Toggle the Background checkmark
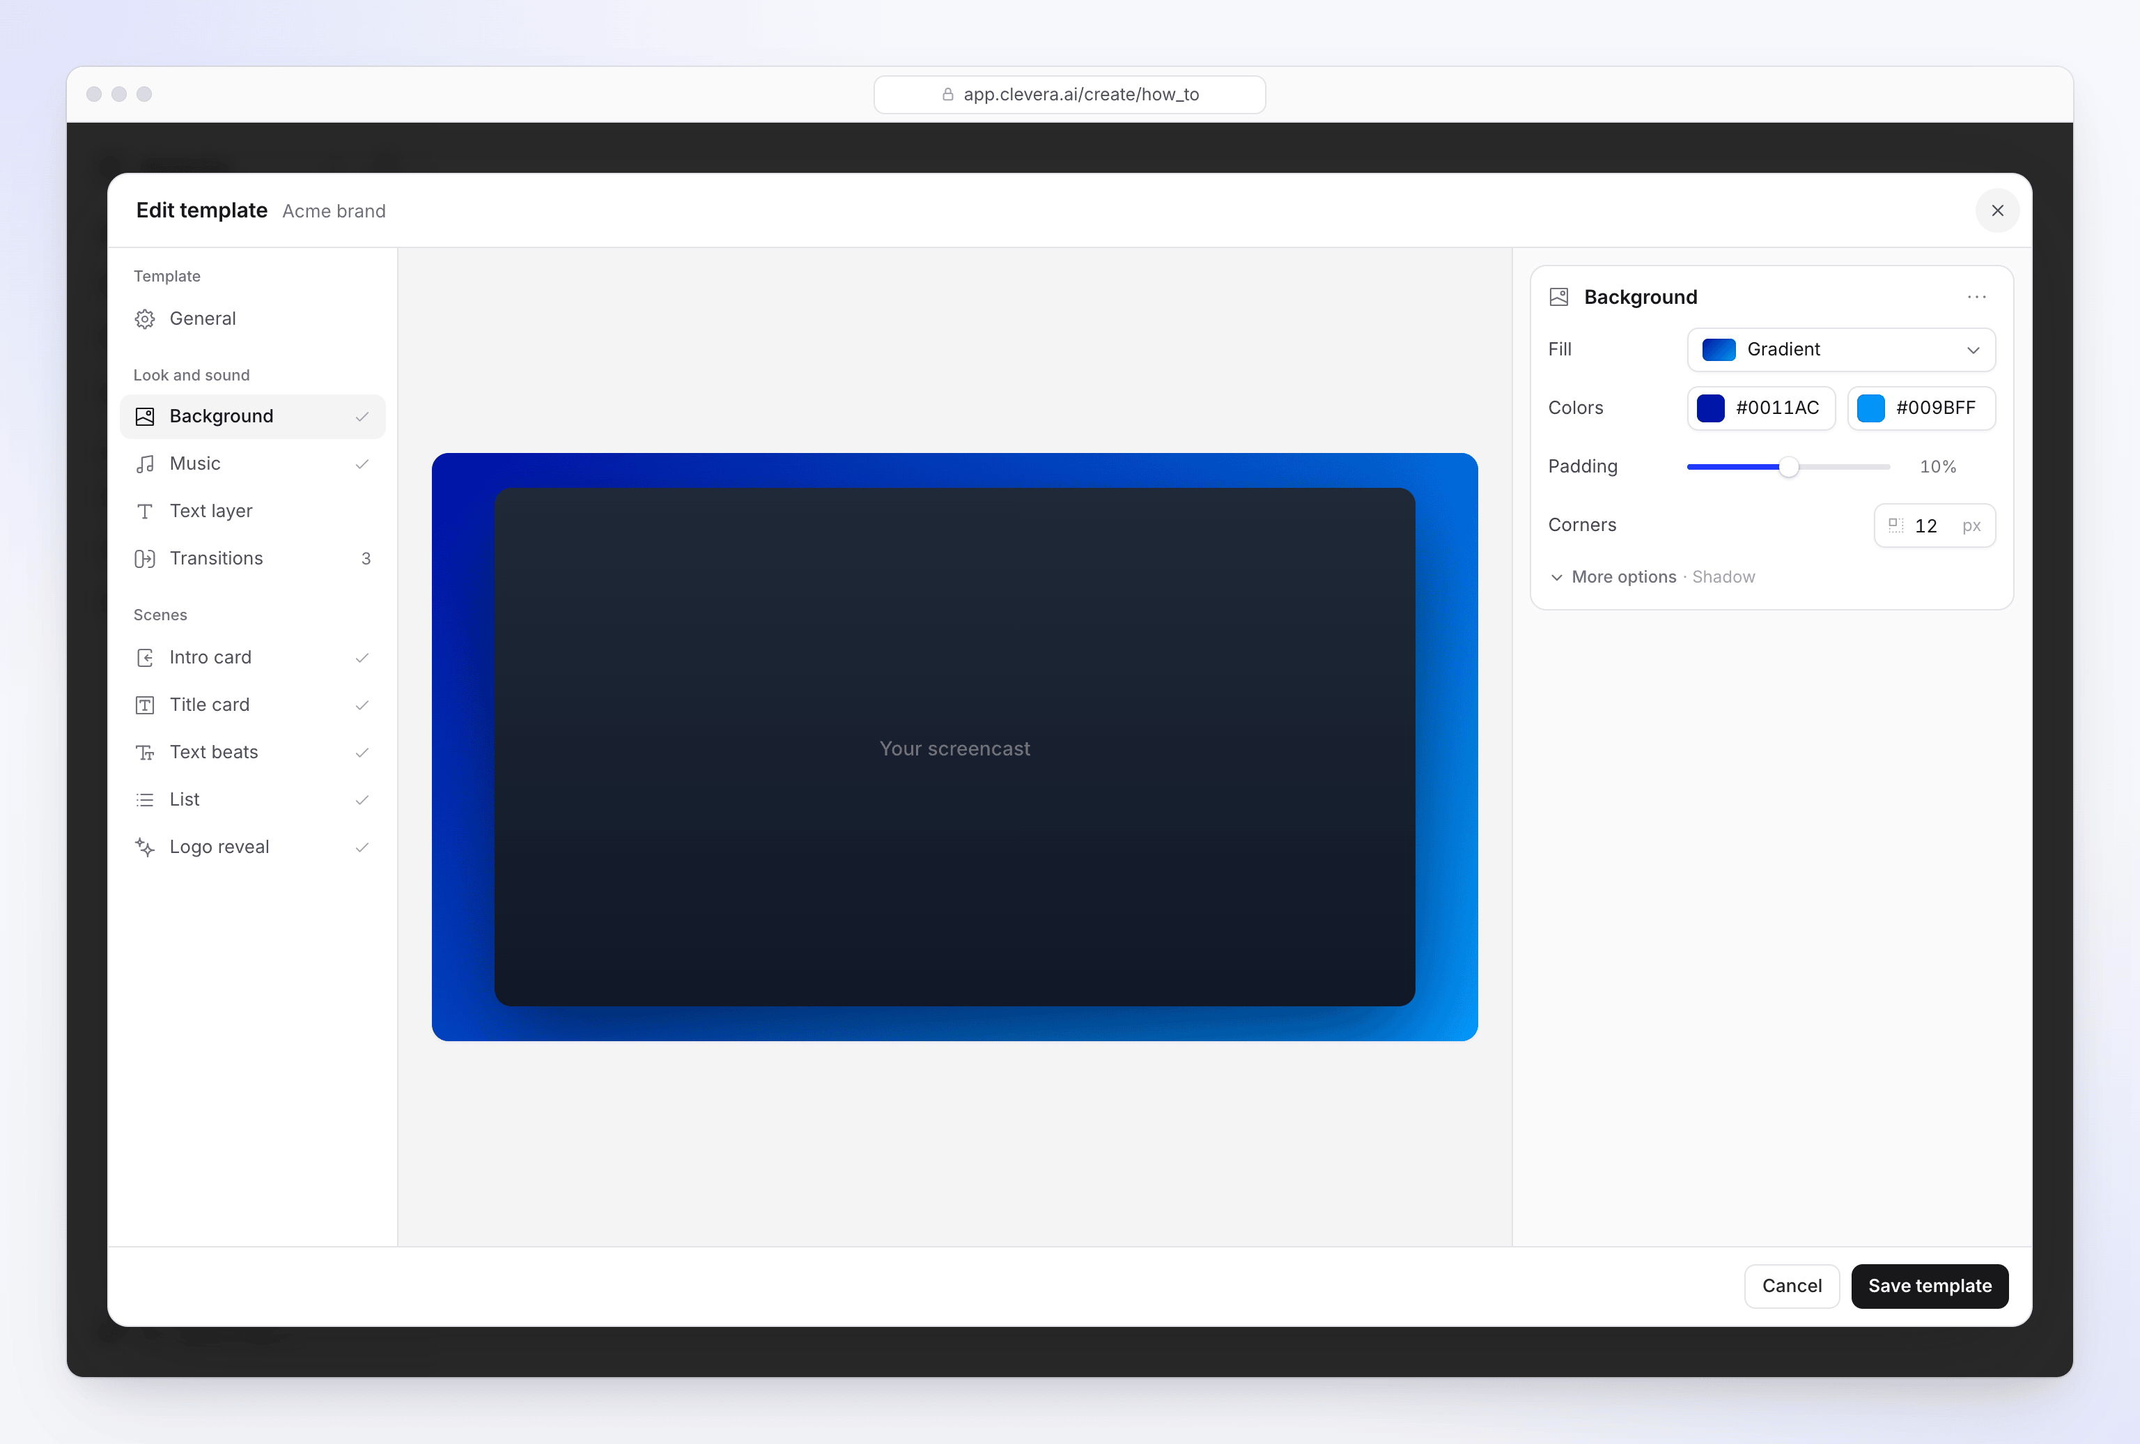The image size is (2140, 1444). click(362, 416)
